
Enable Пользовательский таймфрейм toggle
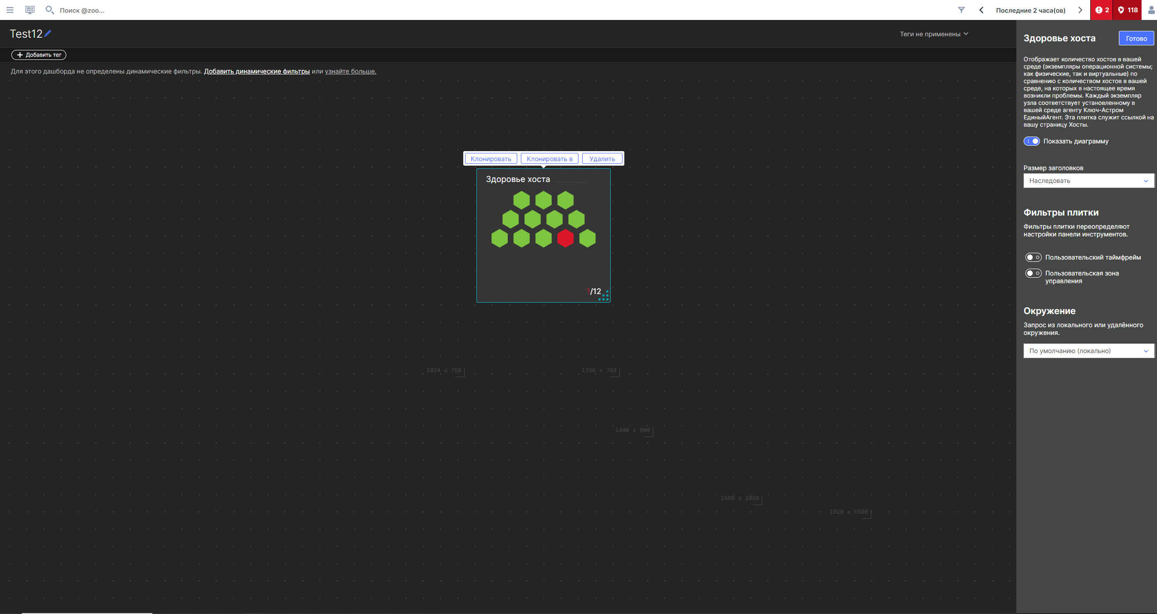[x=1033, y=257]
